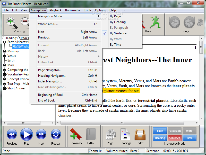The image size is (206, 155).
Task: Choose Where Am I? menu item
Action: click(x=66, y=24)
